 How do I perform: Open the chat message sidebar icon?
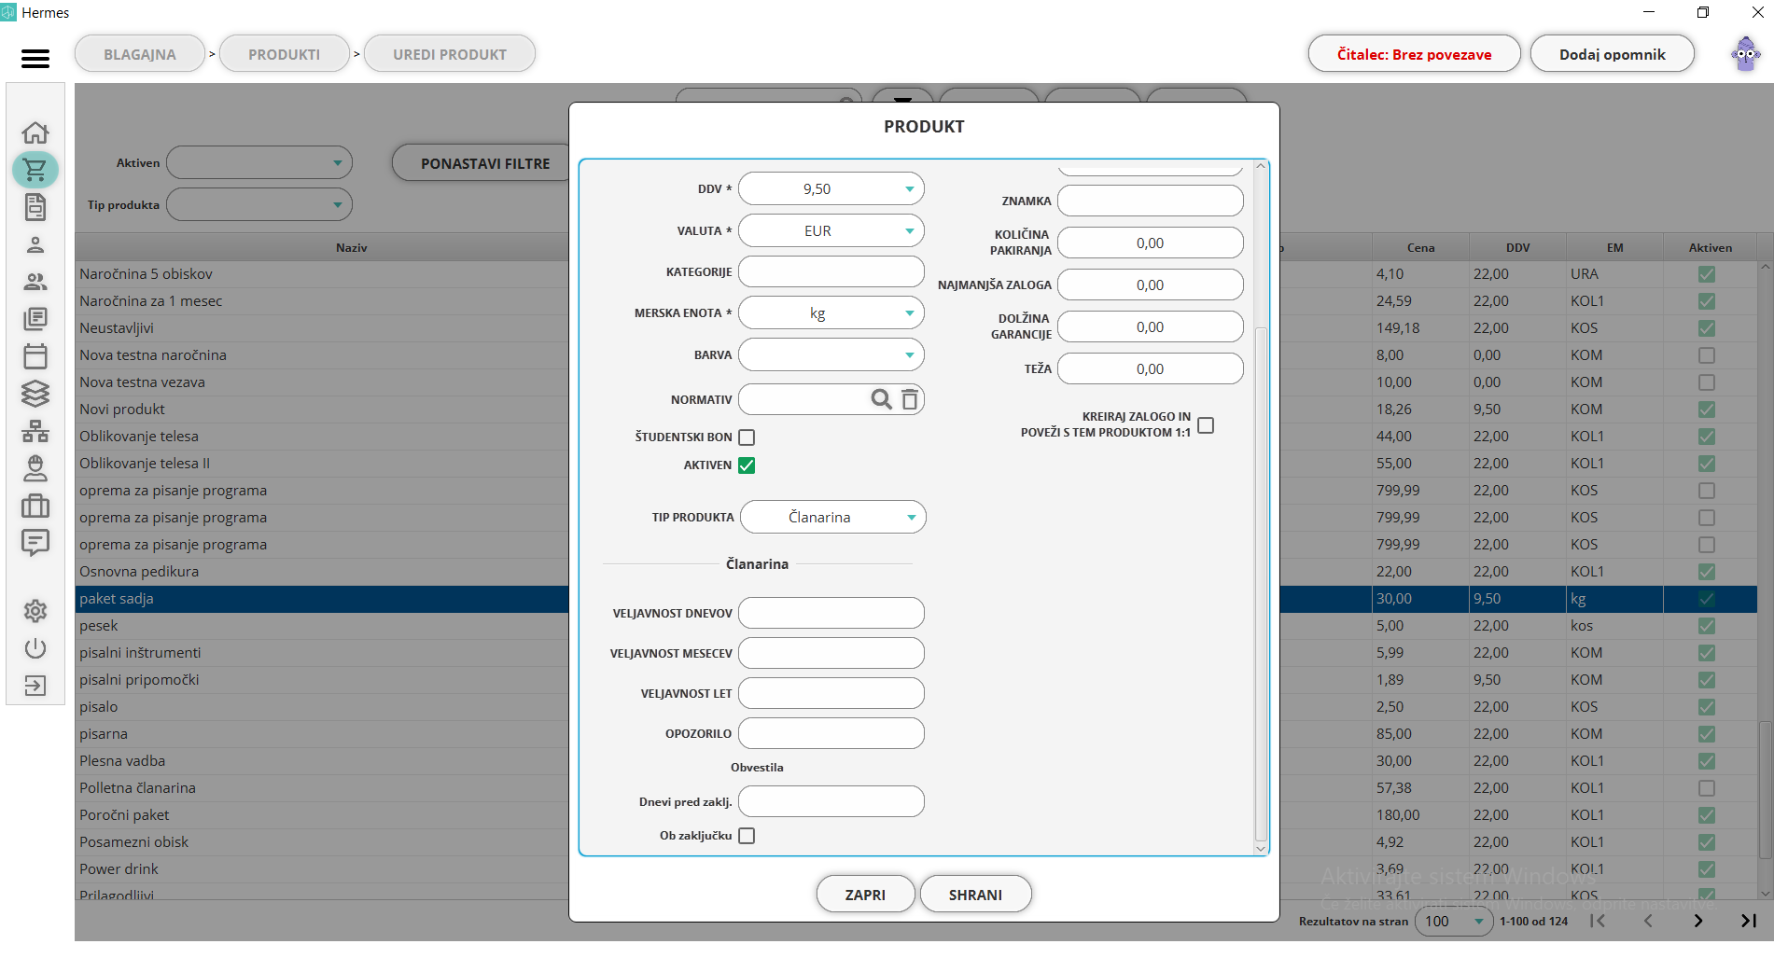[x=35, y=543]
